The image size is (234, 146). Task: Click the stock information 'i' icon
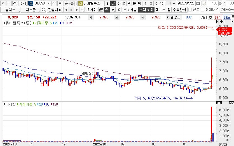coord(107,3)
